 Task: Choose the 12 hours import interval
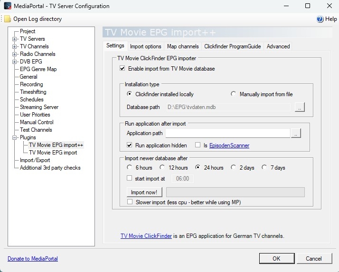pos(162,168)
